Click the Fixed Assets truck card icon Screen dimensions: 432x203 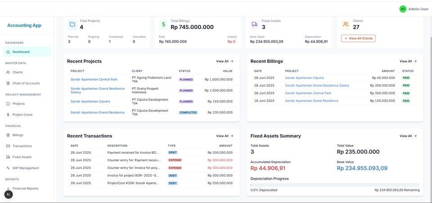[255, 24]
